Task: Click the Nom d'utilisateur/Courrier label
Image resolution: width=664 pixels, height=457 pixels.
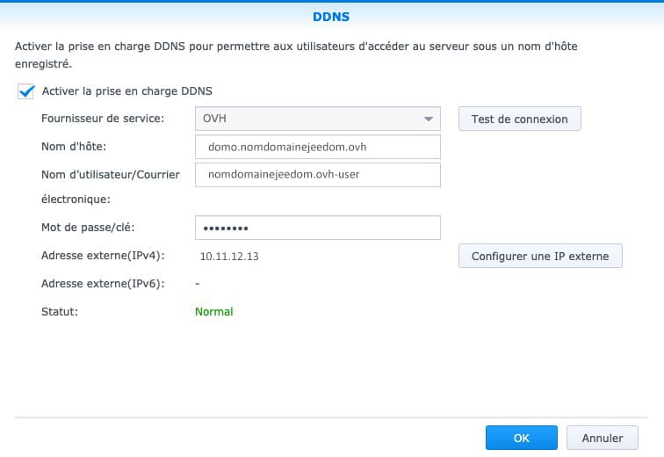Action: point(111,174)
